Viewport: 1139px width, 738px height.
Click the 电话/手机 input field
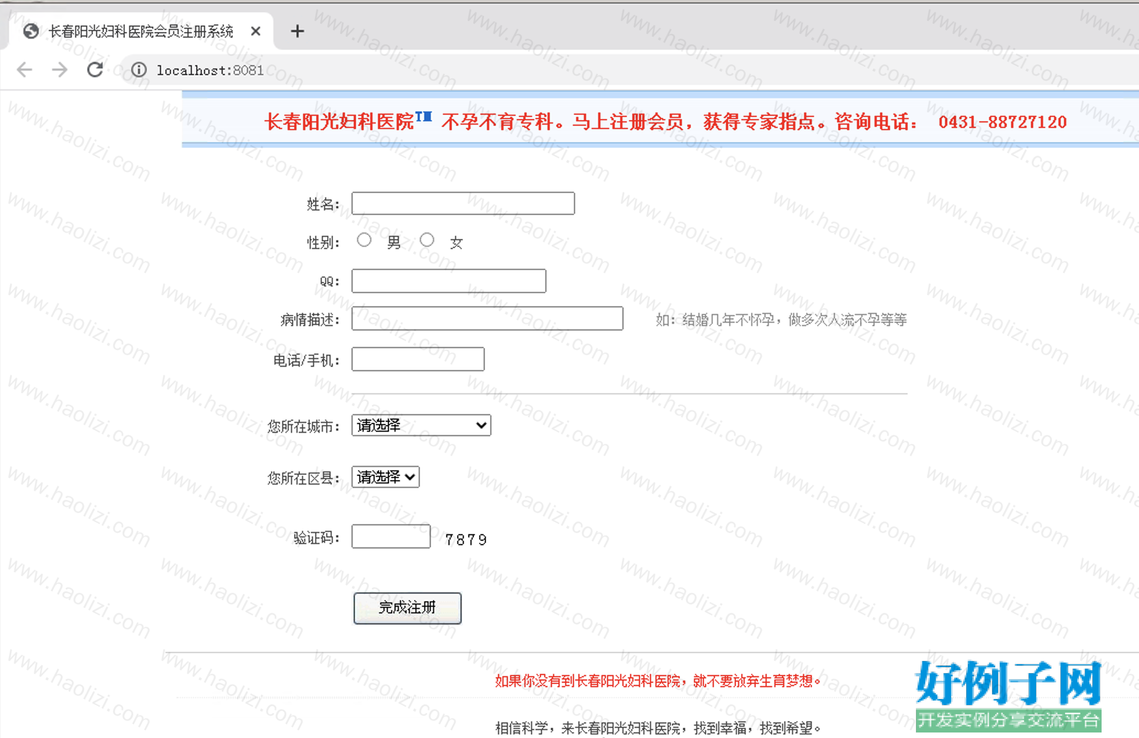pos(418,359)
